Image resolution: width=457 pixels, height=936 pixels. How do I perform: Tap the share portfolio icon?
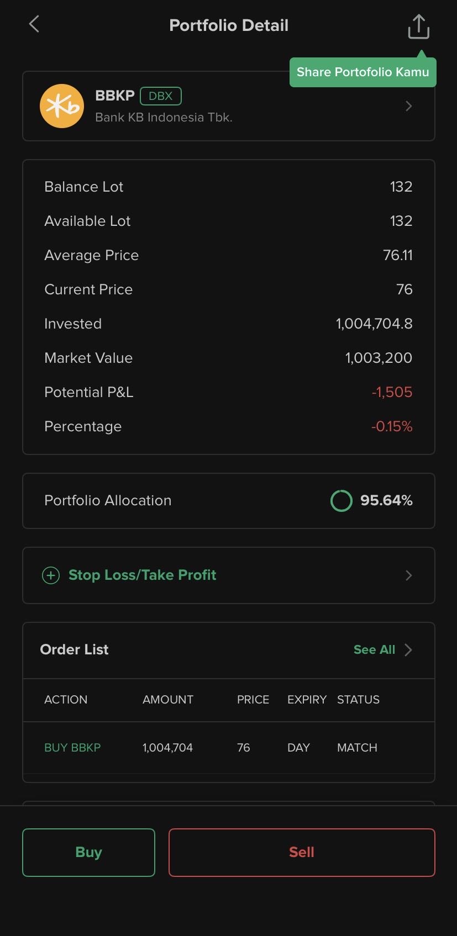pos(418,27)
